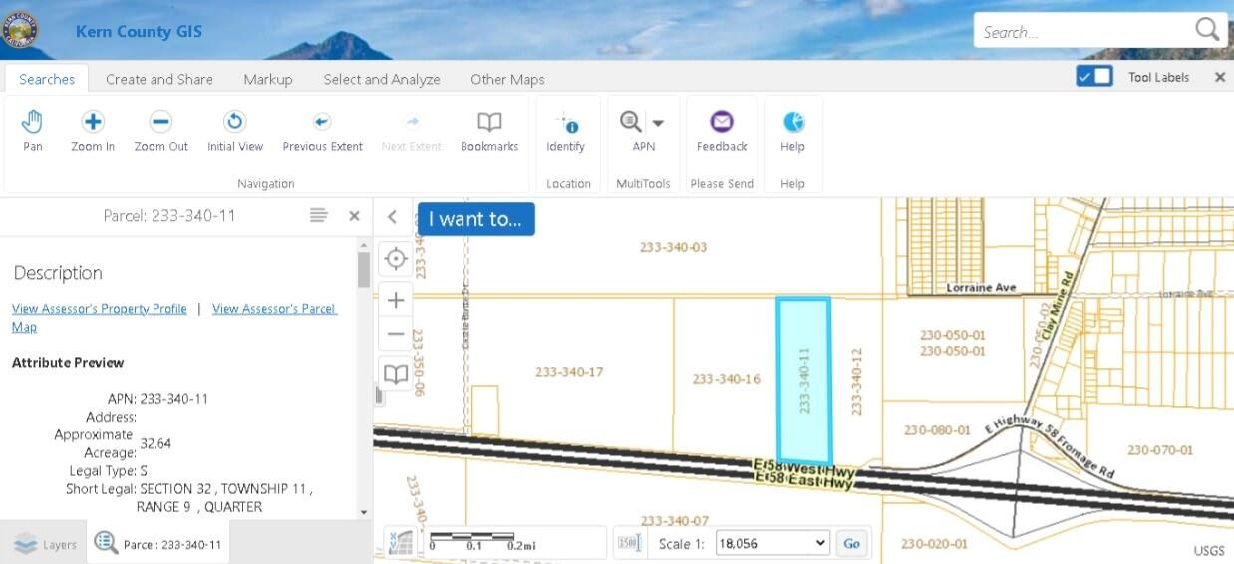The height and width of the screenshot is (564, 1234).
Task: Reset map with Initial View icon
Action: [235, 123]
